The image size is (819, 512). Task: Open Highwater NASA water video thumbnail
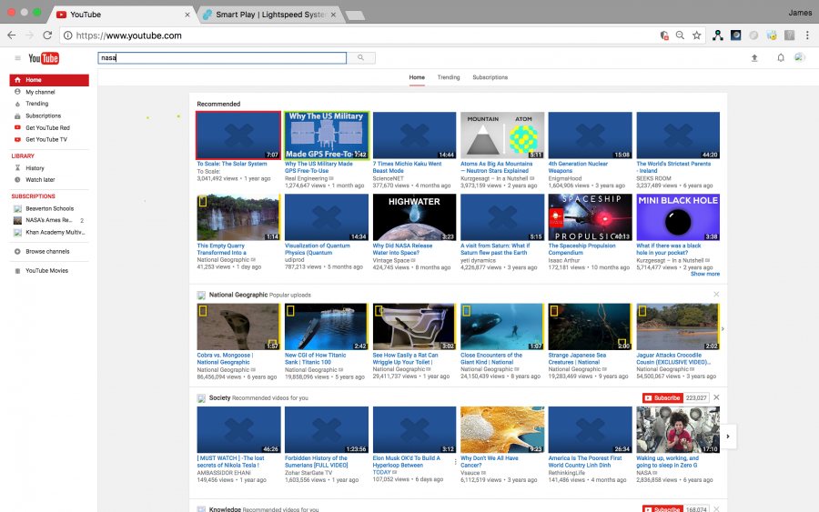(414, 217)
